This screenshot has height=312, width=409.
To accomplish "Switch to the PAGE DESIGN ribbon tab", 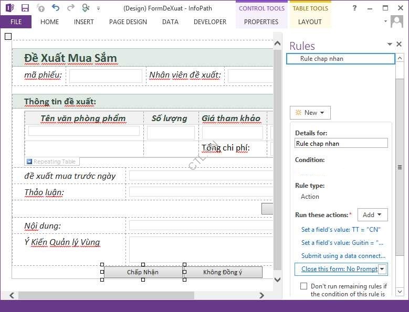I will point(128,22).
